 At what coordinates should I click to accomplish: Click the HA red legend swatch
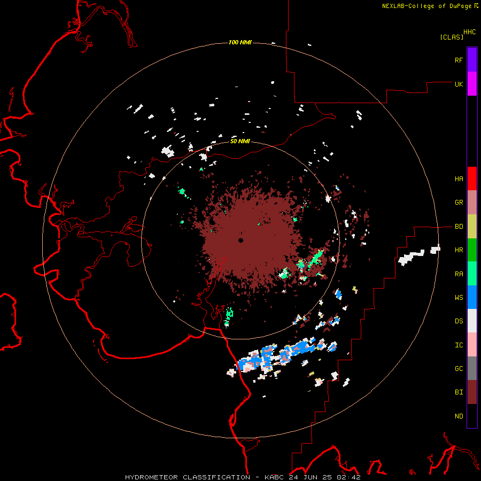click(x=472, y=179)
